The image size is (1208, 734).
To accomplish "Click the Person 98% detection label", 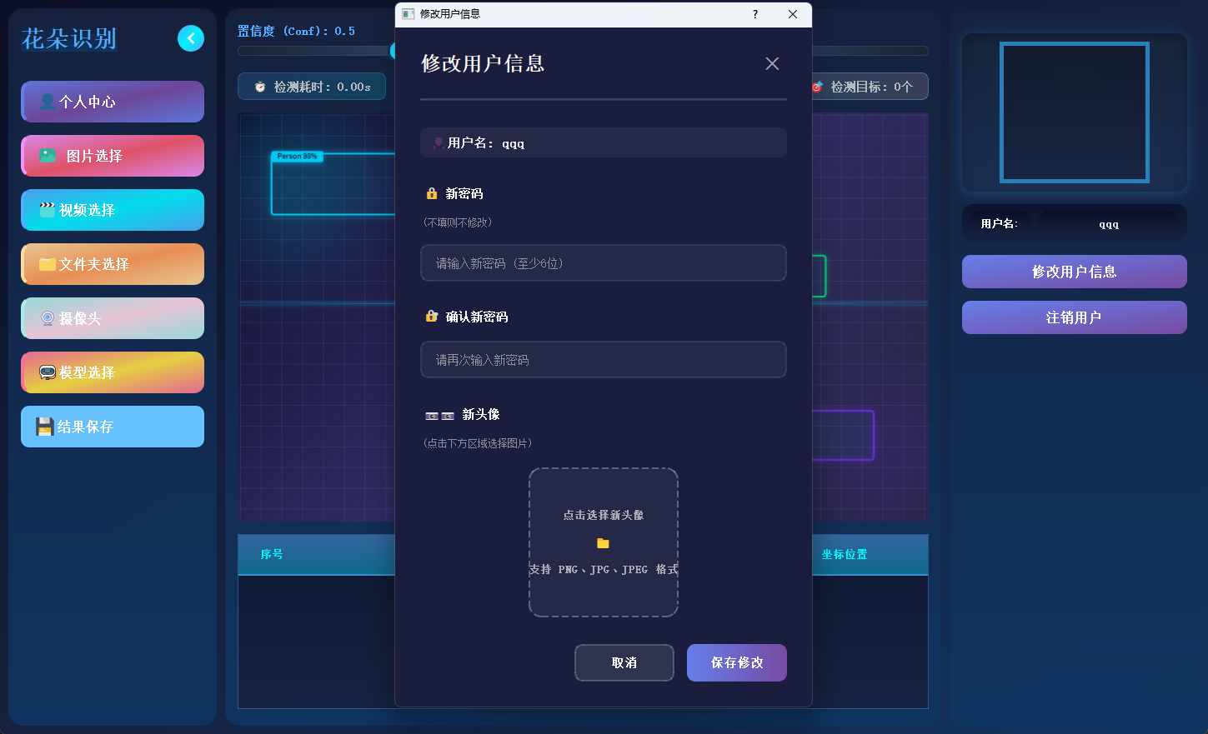I will pyautogui.click(x=298, y=157).
